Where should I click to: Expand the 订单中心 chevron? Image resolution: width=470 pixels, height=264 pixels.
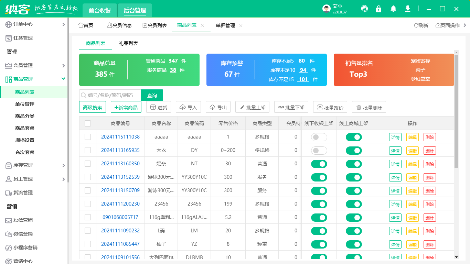(x=63, y=24)
